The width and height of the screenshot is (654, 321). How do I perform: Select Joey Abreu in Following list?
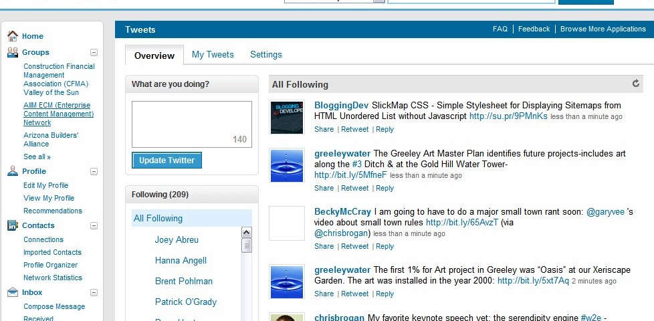[177, 239]
